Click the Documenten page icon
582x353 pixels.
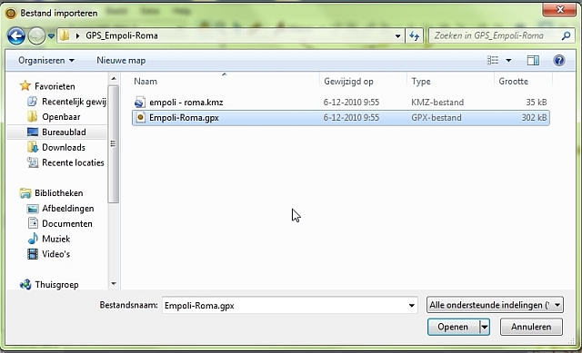pyautogui.click(x=33, y=223)
